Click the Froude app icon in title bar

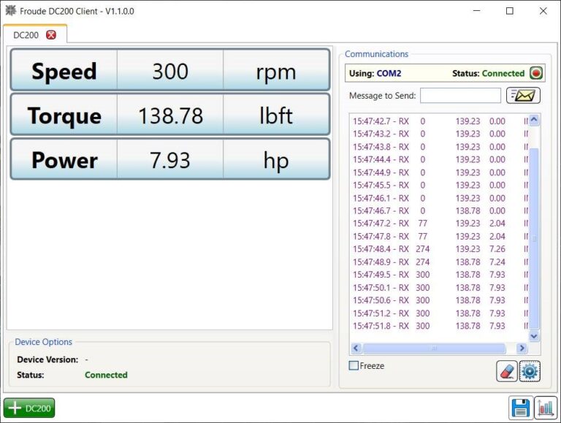(x=11, y=11)
